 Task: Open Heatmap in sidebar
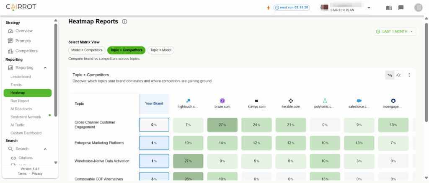click(x=28, y=93)
